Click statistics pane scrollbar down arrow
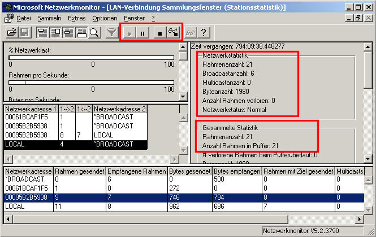Image resolution: width=376 pixels, height=237 pixels. click(368, 158)
